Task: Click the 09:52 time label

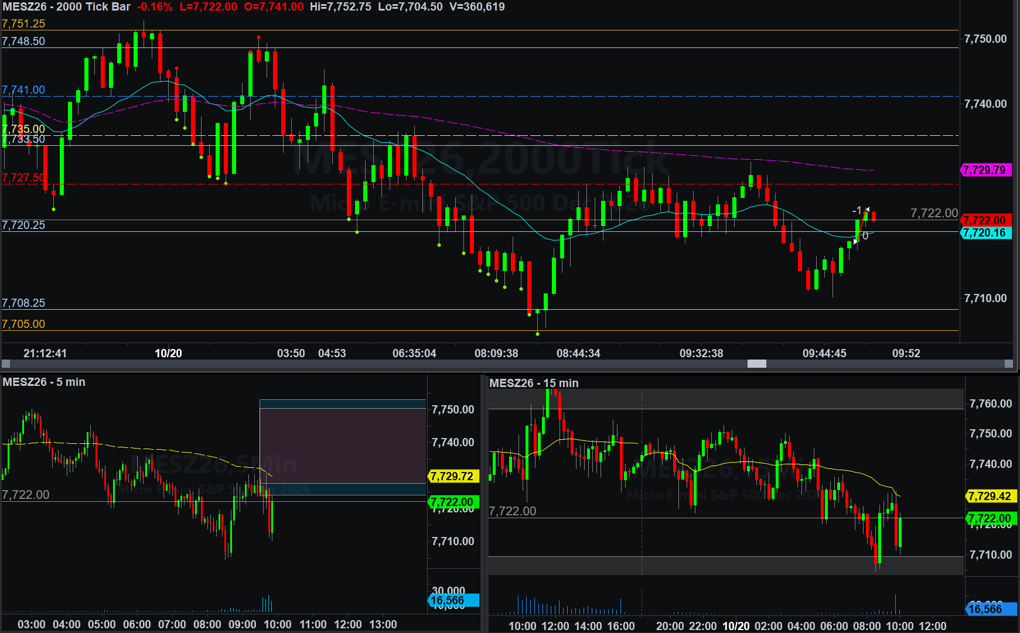Action: click(906, 354)
